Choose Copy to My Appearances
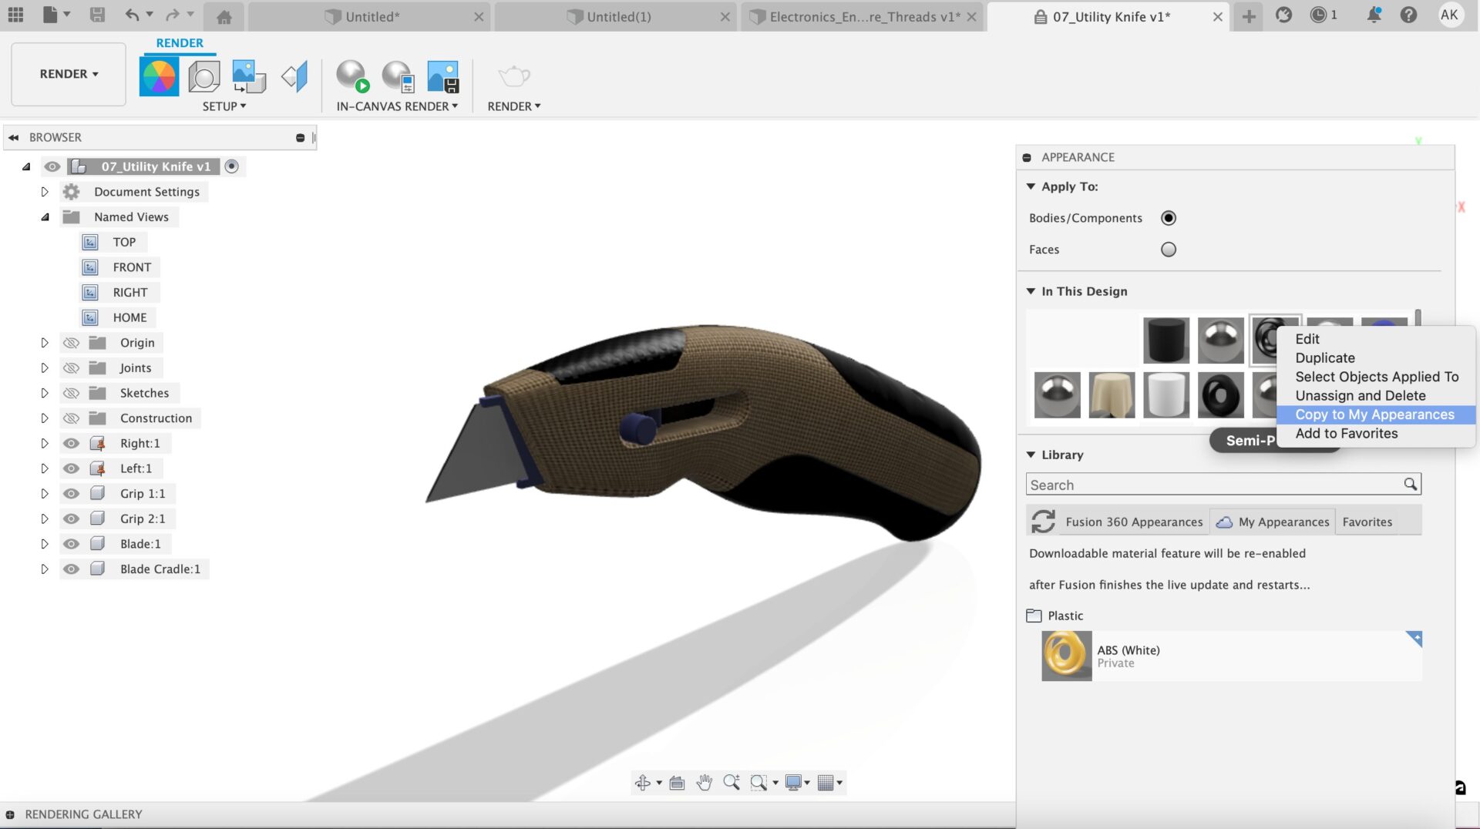Screen dimensions: 1480x829 tap(1374, 414)
